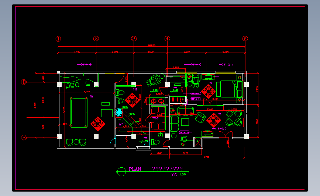Select the grid bubble labeled B
The width and height of the screenshot is (320, 196).
tap(24, 138)
